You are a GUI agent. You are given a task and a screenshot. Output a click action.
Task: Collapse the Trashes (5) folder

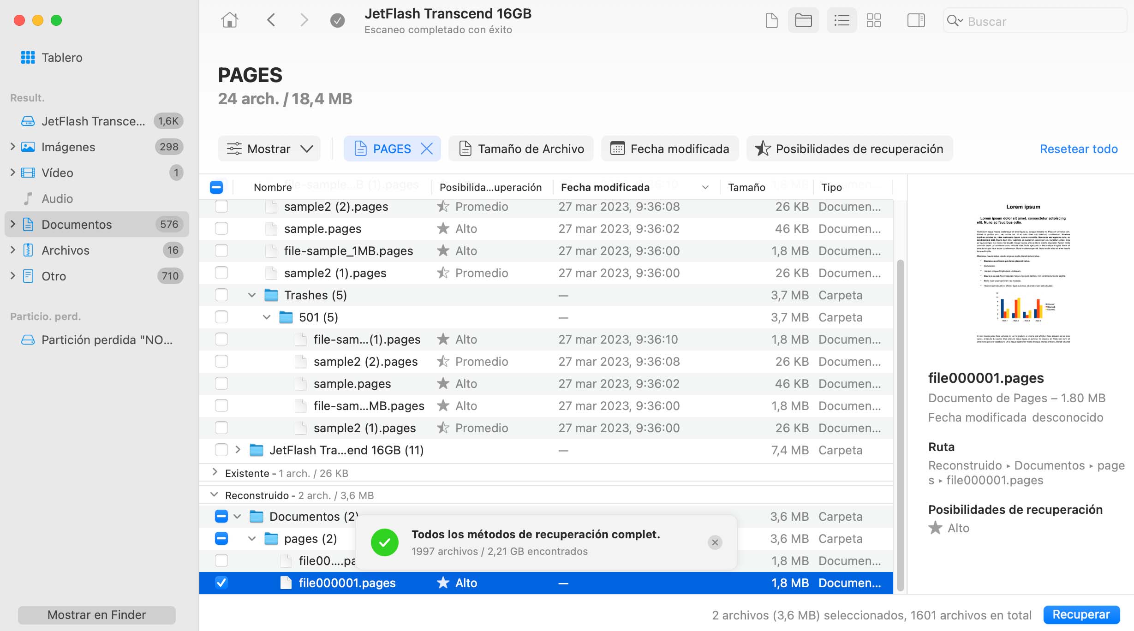[x=252, y=295]
